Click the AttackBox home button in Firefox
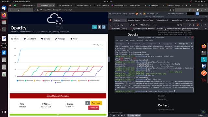The width and height of the screenshot is (208, 117). pyautogui.click(x=122, y=25)
